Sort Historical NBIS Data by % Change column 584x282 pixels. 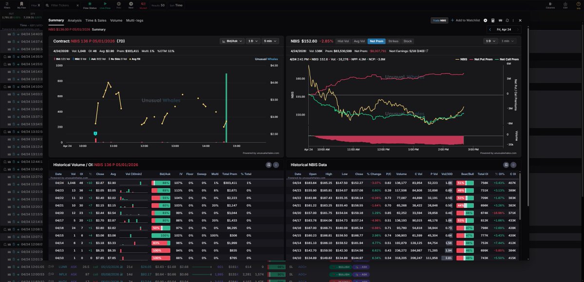pos(374,174)
